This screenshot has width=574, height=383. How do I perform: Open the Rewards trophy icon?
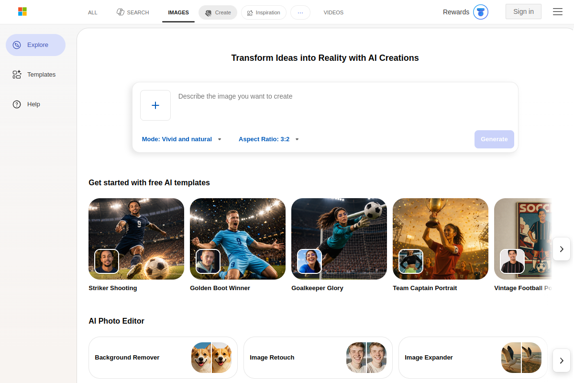coord(481,12)
